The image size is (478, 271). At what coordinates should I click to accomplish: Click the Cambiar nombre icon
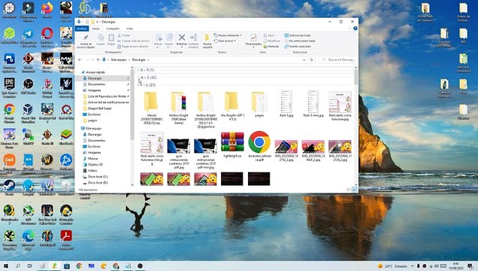pyautogui.click(x=194, y=38)
